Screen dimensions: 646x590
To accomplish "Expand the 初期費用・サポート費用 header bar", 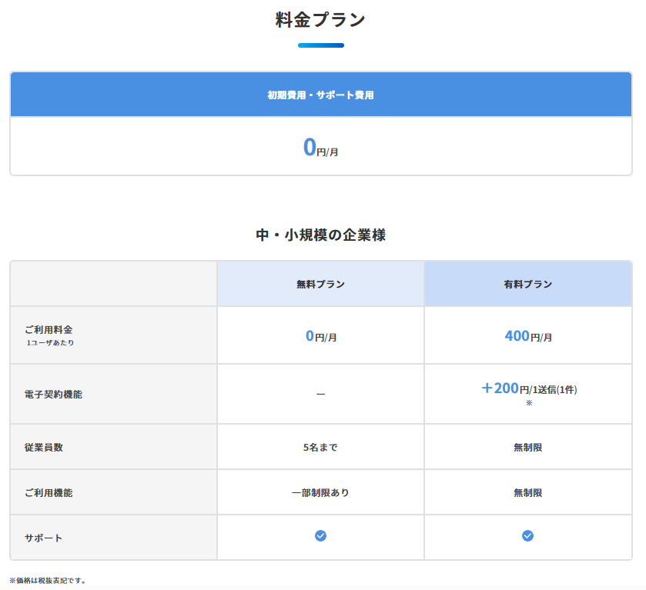I will point(320,94).
